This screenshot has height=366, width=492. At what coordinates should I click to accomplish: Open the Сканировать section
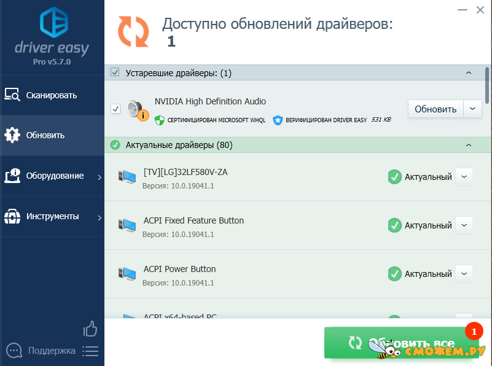52,95
